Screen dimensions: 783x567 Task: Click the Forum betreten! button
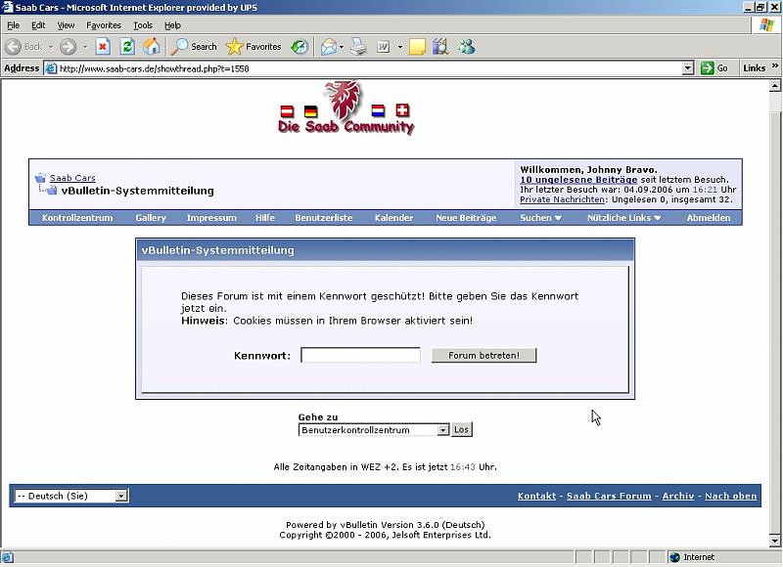point(484,356)
